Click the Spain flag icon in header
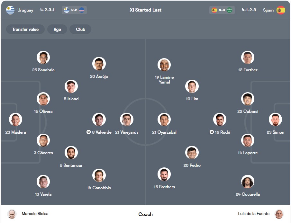Screen dimensions: 291x223 [281, 10]
